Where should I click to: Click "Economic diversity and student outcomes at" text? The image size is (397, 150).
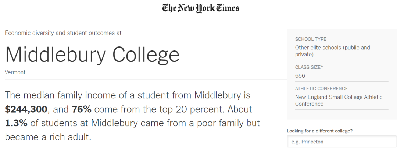[x=63, y=33]
